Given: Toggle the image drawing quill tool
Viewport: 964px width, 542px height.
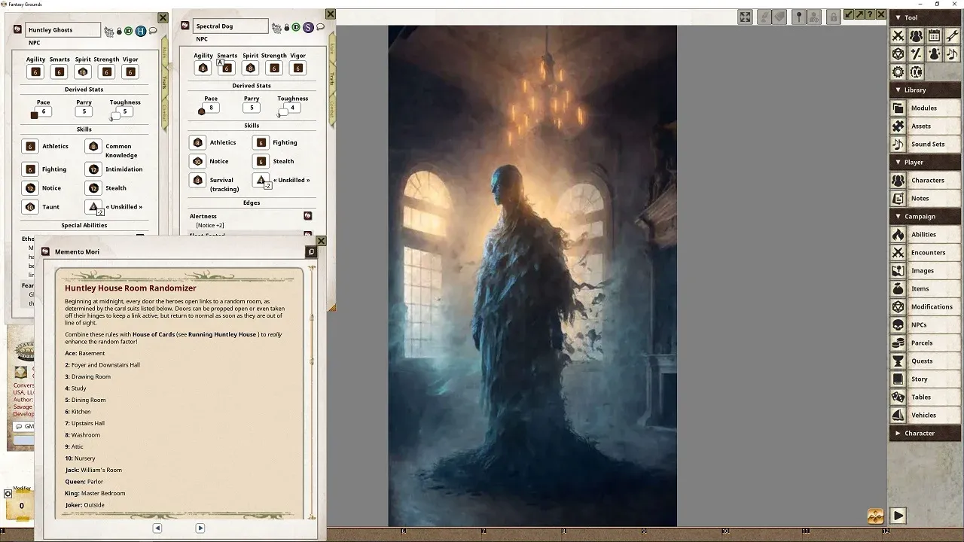Looking at the screenshot, I should click(x=764, y=17).
